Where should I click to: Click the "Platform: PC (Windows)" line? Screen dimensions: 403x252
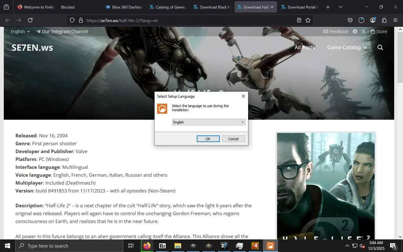click(x=42, y=159)
